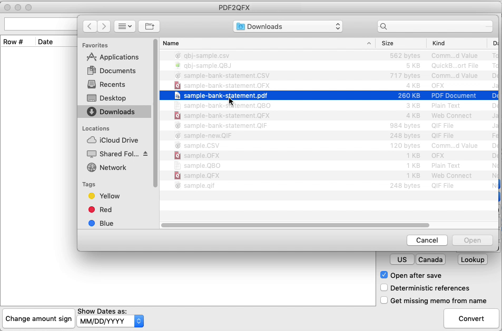The height and width of the screenshot is (331, 502).
Task: Click the Cancel button
Action: pyautogui.click(x=427, y=240)
